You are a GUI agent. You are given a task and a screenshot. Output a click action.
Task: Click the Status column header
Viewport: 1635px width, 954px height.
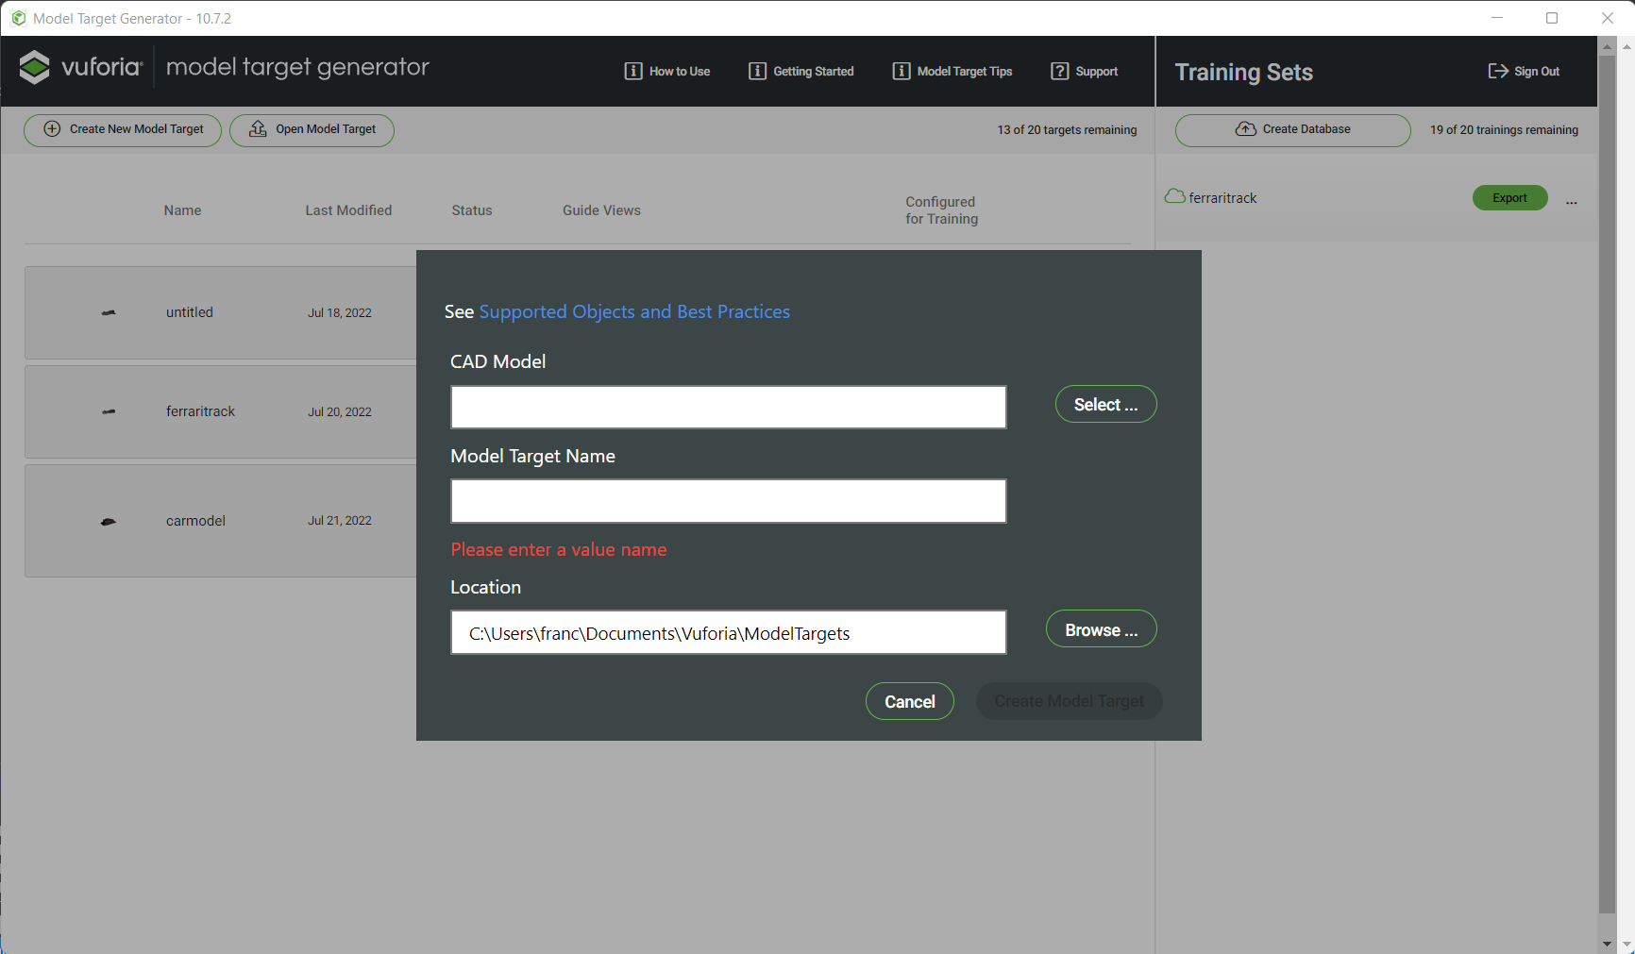tap(472, 210)
